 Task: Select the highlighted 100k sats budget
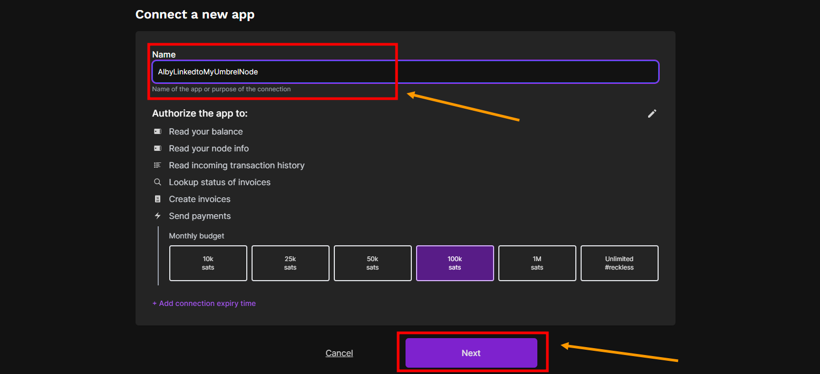pyautogui.click(x=455, y=263)
